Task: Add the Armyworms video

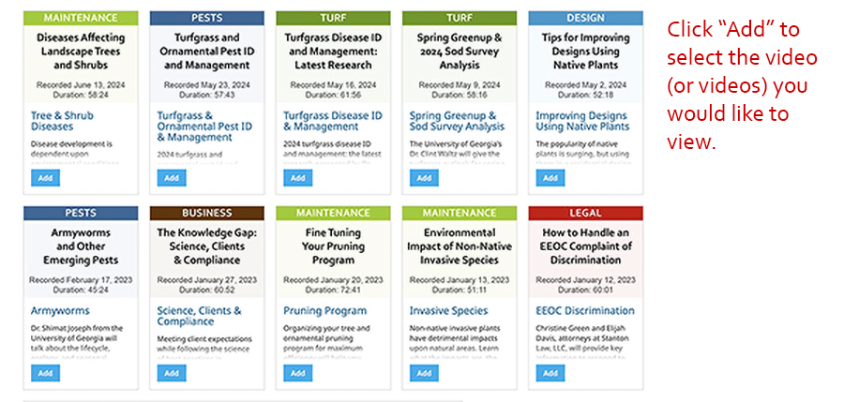Action: click(x=45, y=373)
